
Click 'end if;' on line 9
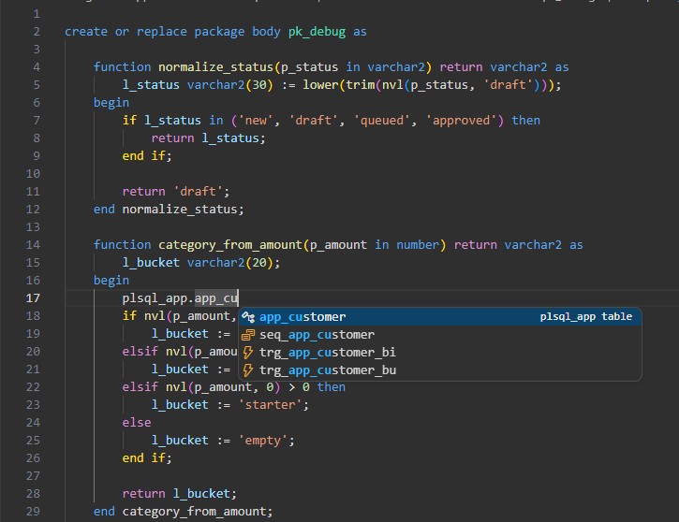pos(147,155)
